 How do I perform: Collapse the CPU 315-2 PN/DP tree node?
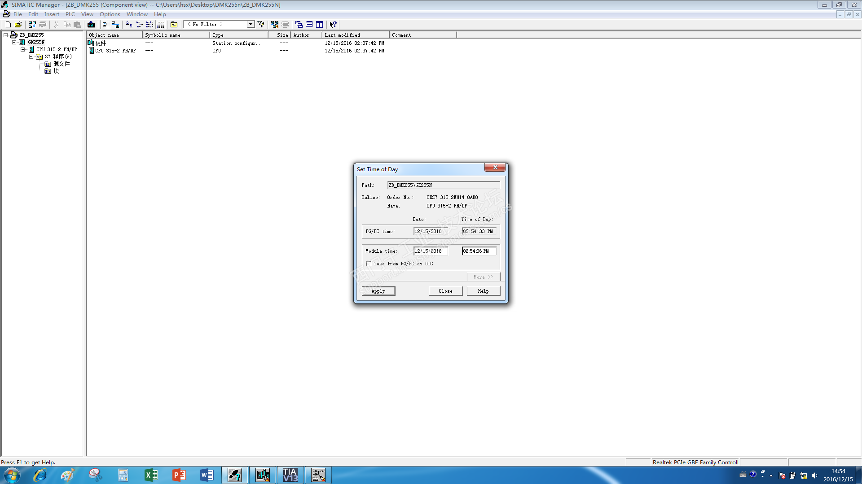(23, 50)
